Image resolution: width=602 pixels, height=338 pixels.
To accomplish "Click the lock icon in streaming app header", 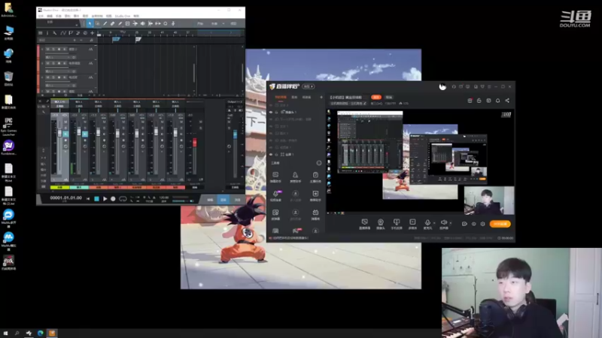I will 479,101.
